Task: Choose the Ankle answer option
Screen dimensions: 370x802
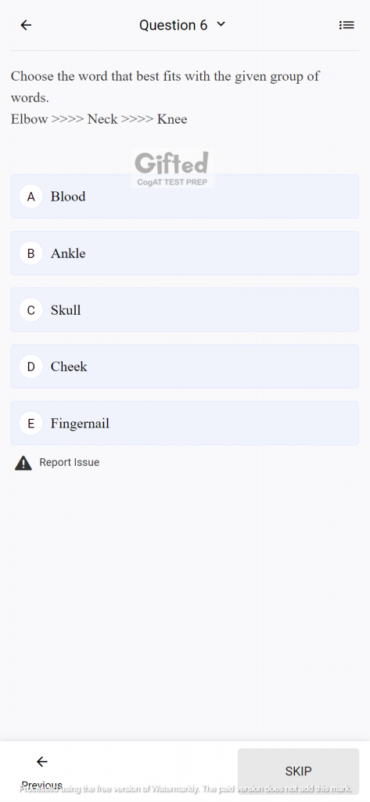Action: pyautogui.click(x=185, y=253)
